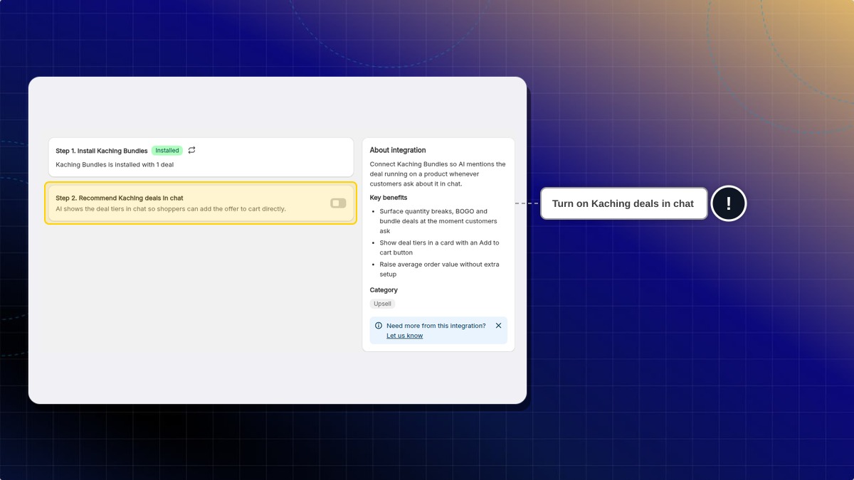The height and width of the screenshot is (480, 854).
Task: Click the 'Category' label
Action: click(384, 290)
